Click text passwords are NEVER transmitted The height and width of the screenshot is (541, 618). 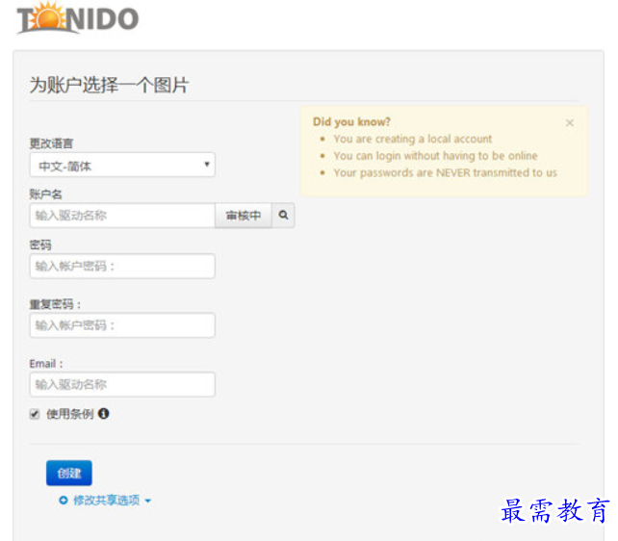445,172
